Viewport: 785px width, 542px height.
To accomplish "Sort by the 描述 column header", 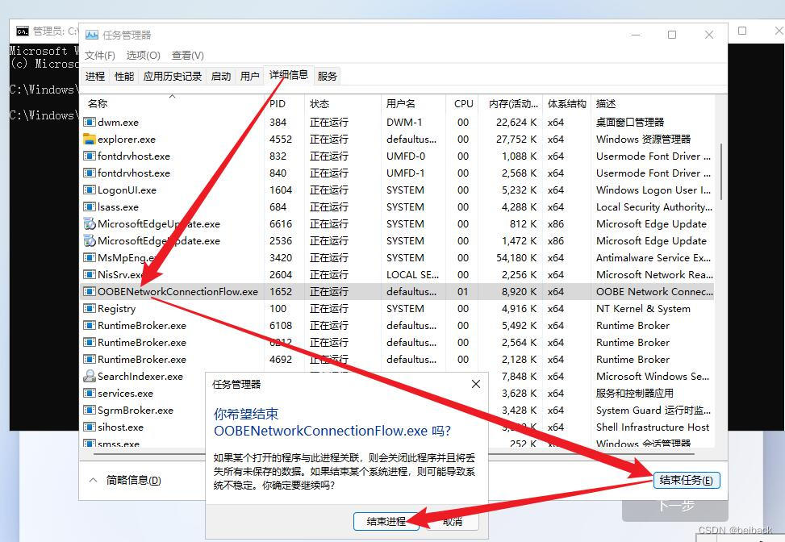I will point(653,103).
